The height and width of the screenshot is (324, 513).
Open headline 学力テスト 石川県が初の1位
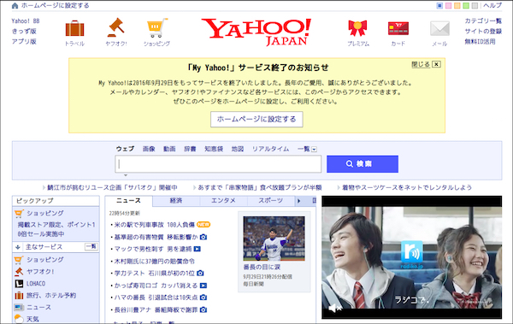(155, 274)
